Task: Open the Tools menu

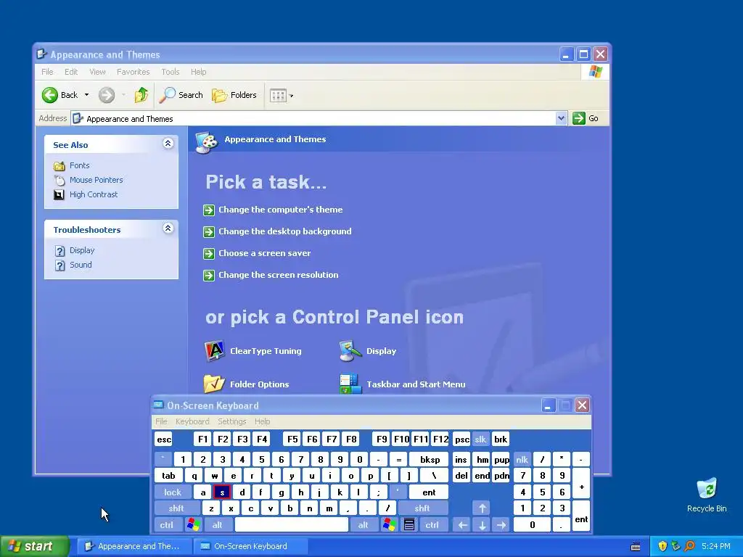Action: [170, 72]
